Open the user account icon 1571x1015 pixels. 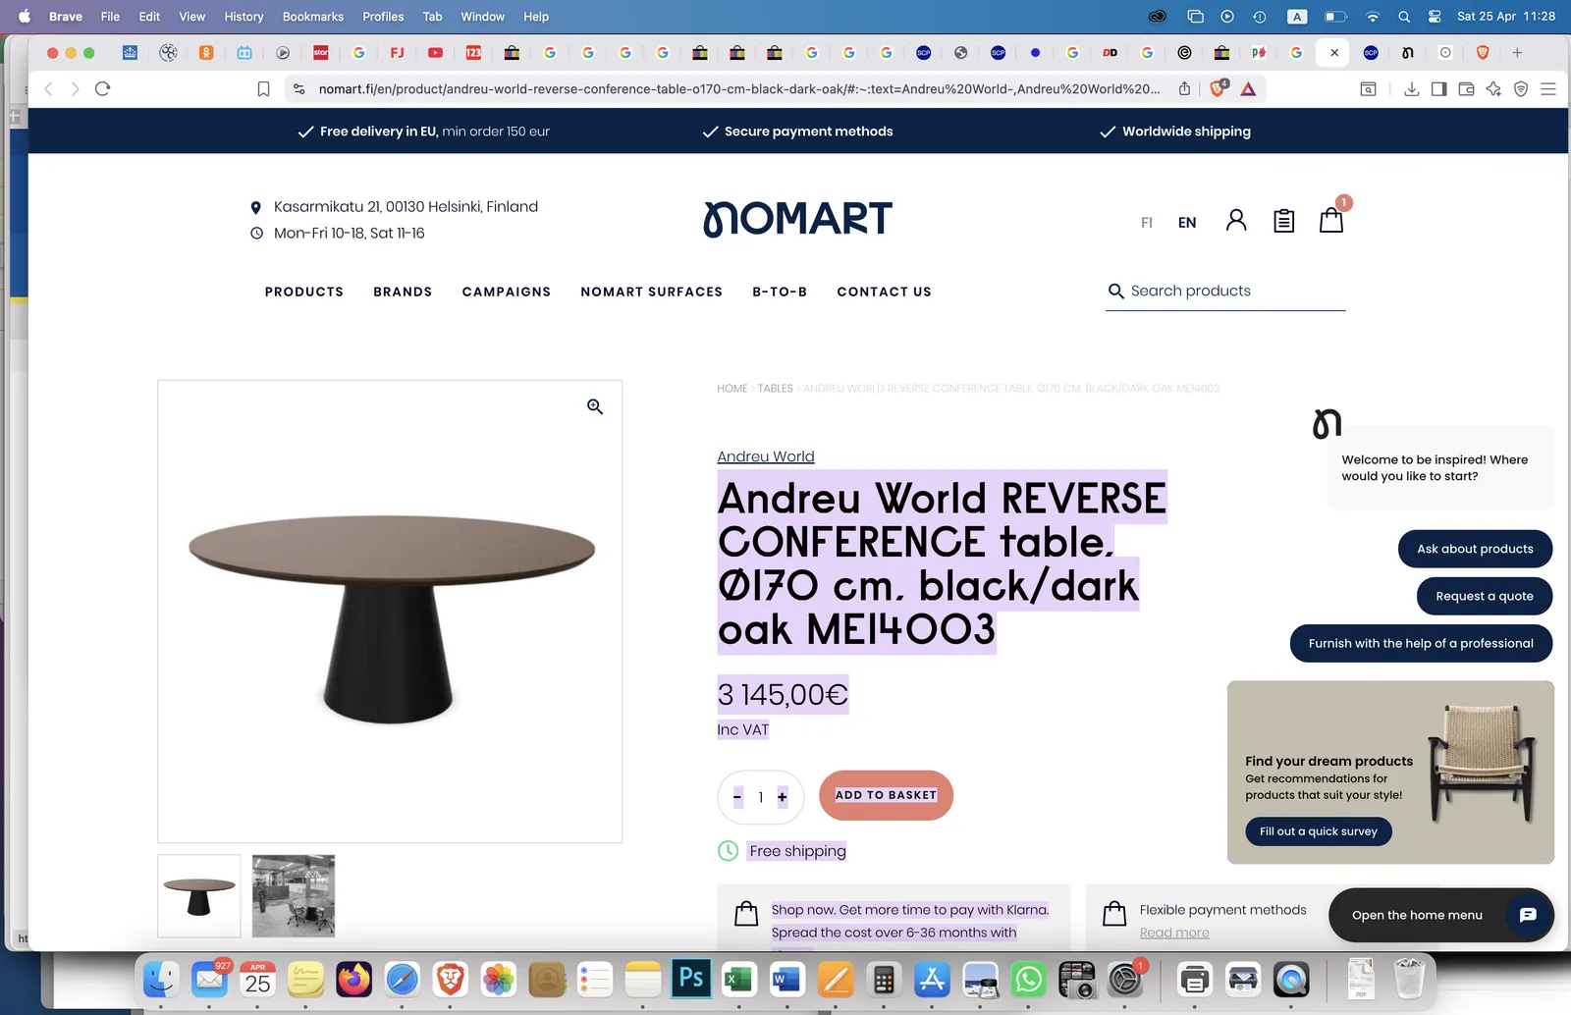pyautogui.click(x=1236, y=220)
